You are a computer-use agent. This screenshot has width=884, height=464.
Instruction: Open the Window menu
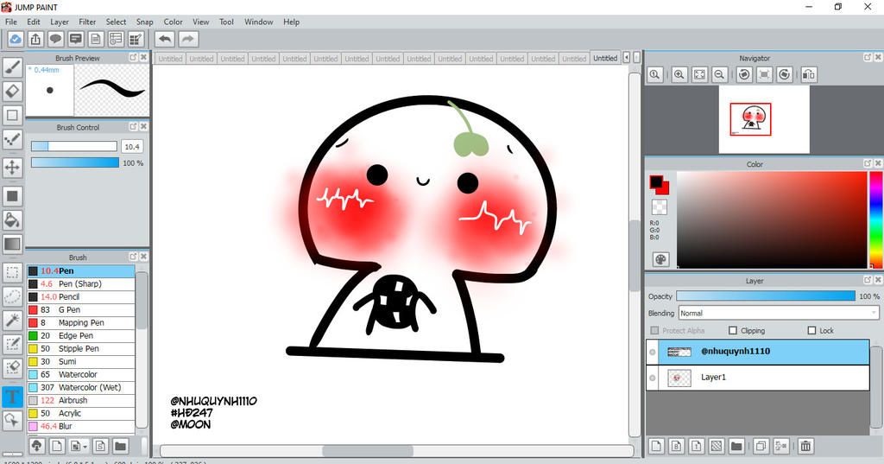259,22
